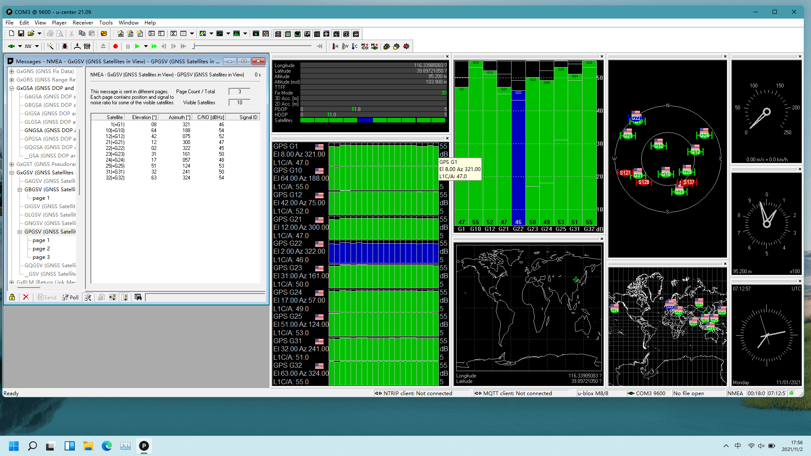Viewport: 811px width, 456px height.
Task: Open the Tools menu
Action: [x=106, y=23]
